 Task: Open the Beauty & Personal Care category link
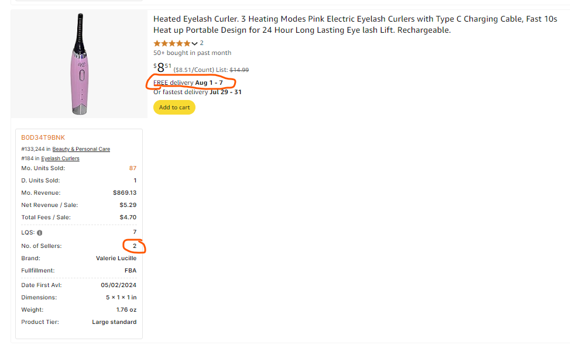click(x=81, y=149)
